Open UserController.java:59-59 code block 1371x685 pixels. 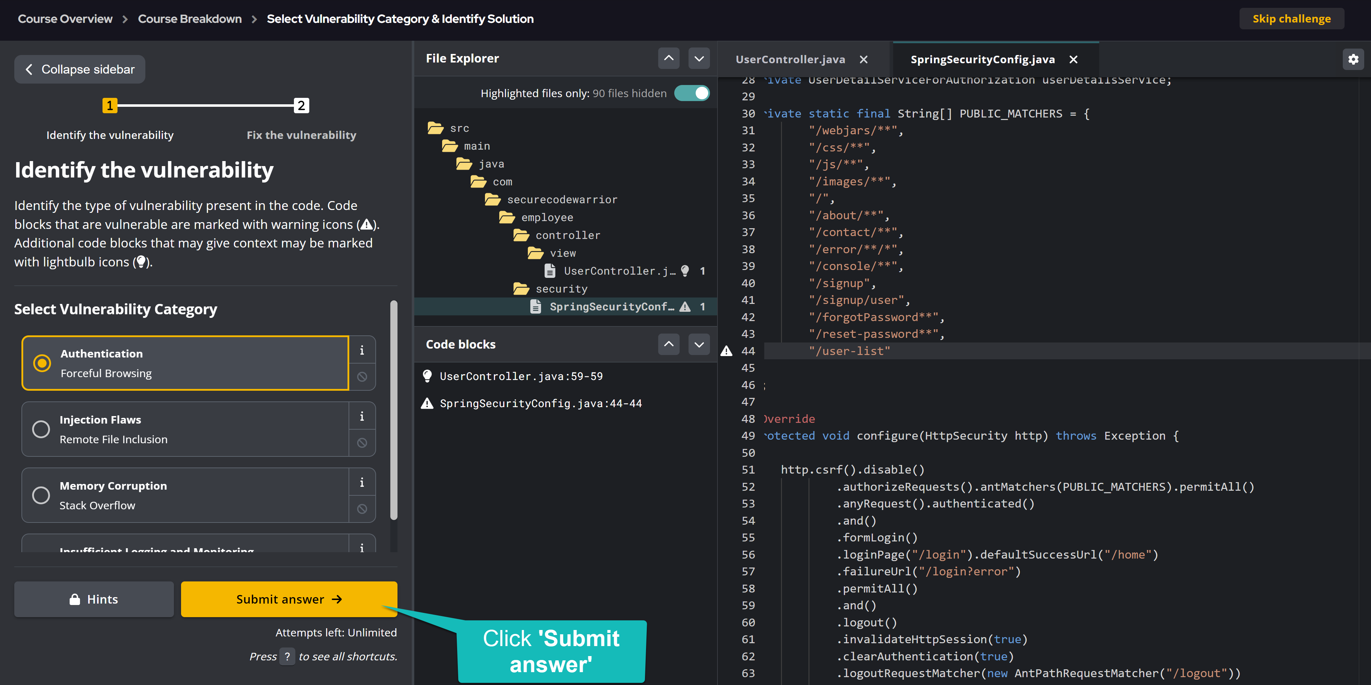tap(521, 376)
